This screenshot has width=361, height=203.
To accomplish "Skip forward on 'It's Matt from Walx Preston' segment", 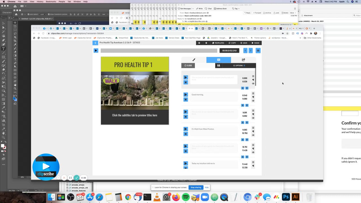I will tap(186, 134).
